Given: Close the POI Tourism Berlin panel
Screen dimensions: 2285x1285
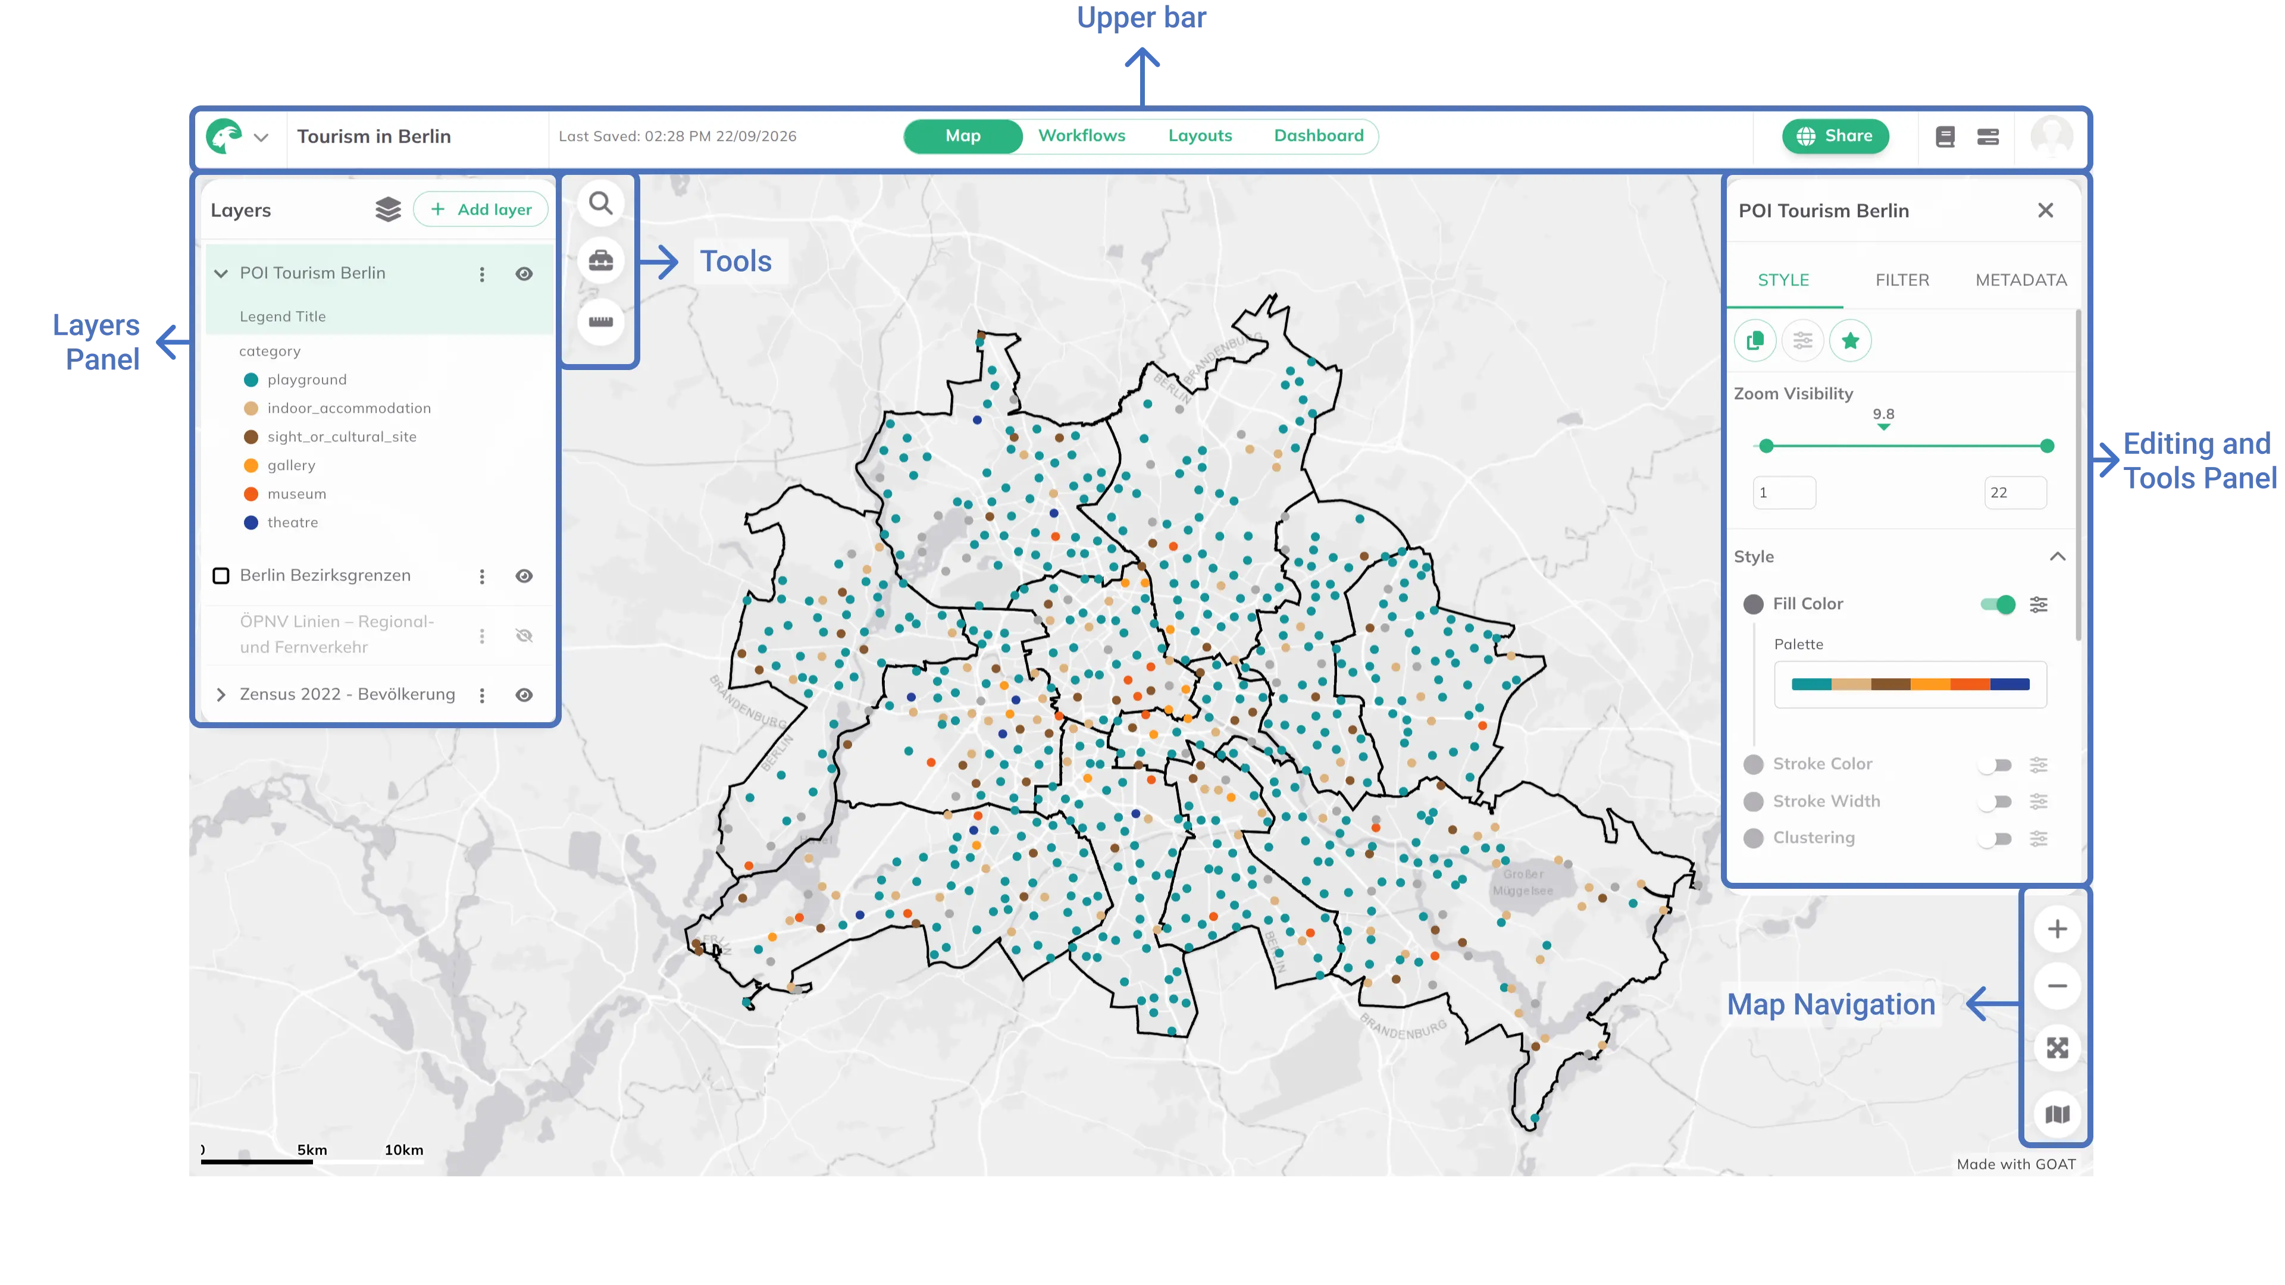Looking at the screenshot, I should pos(2045,210).
